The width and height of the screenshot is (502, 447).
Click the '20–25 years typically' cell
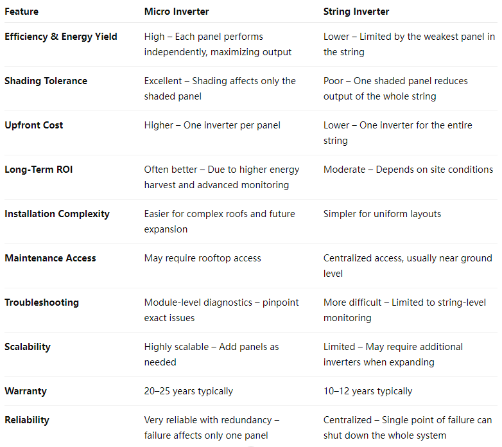pyautogui.click(x=189, y=391)
